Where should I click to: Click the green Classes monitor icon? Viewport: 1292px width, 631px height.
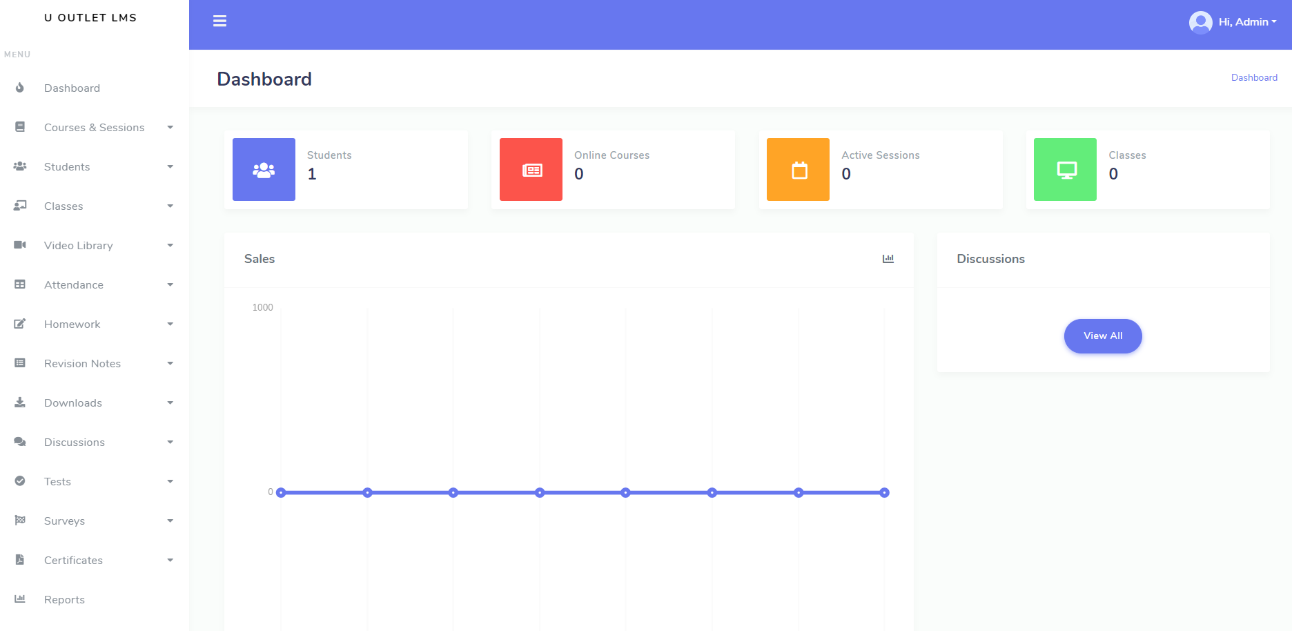click(1065, 170)
